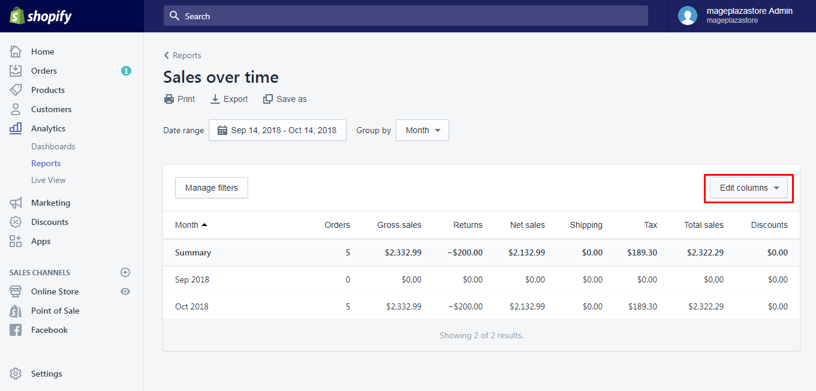Click the Summary row label

[x=193, y=252]
